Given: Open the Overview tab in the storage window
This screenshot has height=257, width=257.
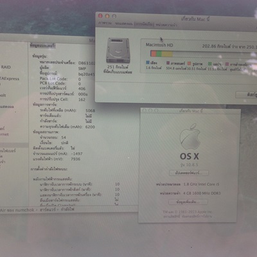Looking at the screenshot, I should [105, 23].
